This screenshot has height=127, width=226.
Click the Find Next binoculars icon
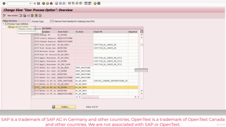click(64, 3)
